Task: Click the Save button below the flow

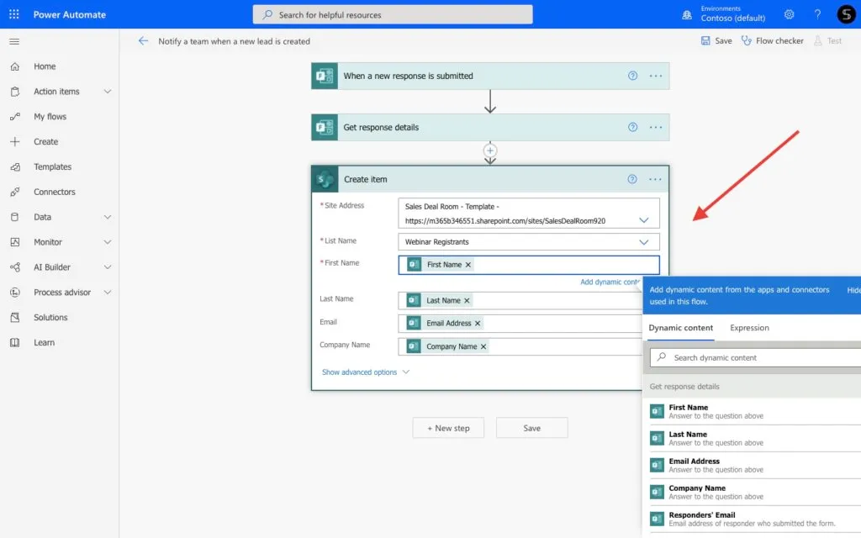Action: pyautogui.click(x=531, y=428)
